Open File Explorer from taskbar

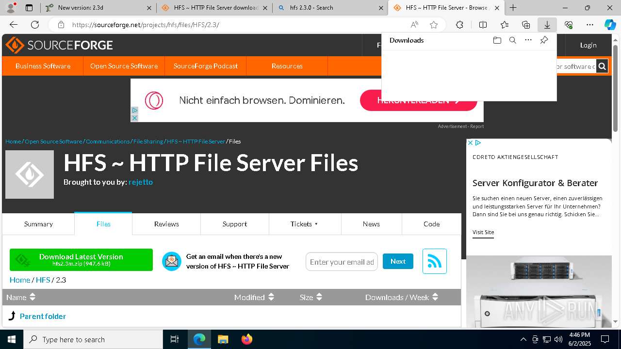click(x=223, y=339)
